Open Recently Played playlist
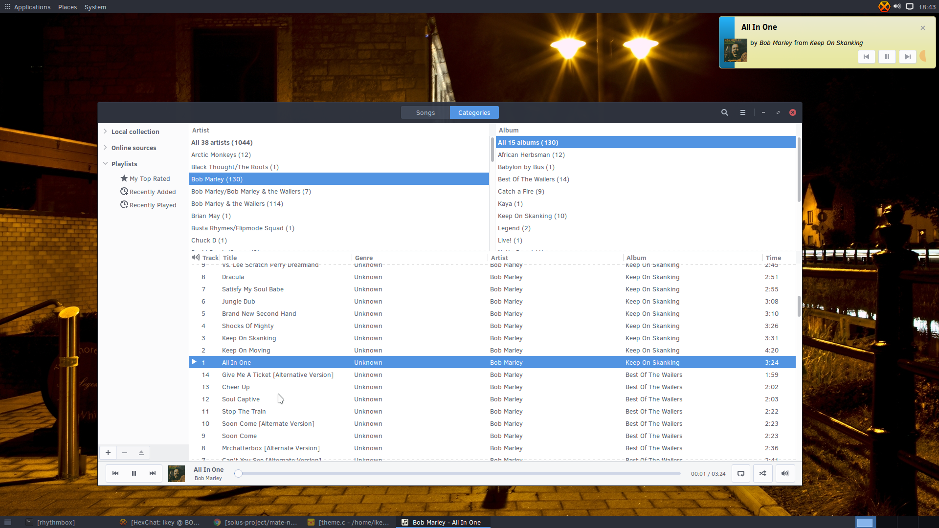The image size is (939, 528). [x=149, y=205]
